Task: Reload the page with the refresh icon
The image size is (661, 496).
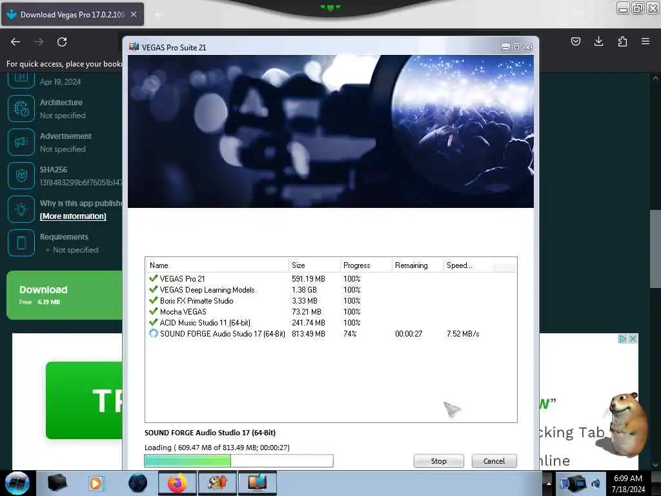Action: pos(62,42)
